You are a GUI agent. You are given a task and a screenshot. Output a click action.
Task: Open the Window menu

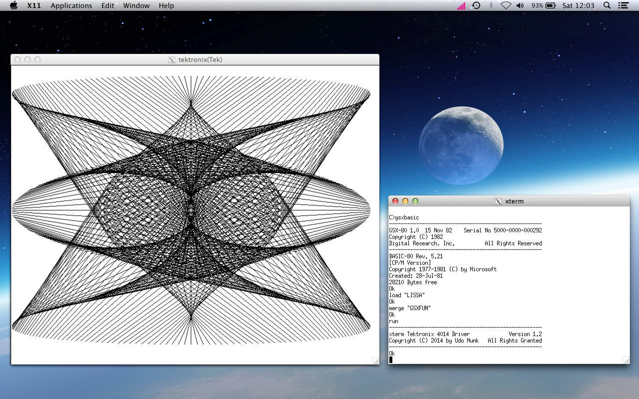136,5
